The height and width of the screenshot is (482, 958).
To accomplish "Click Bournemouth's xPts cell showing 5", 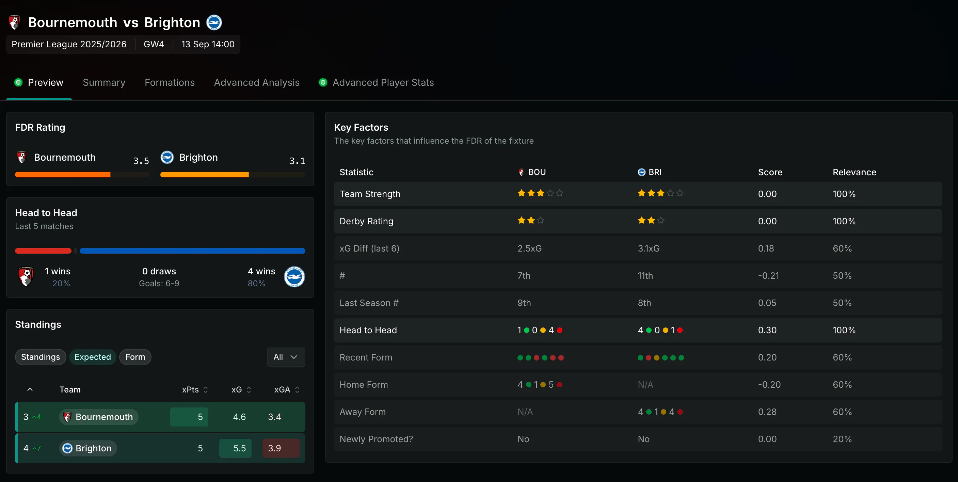I will 189,417.
